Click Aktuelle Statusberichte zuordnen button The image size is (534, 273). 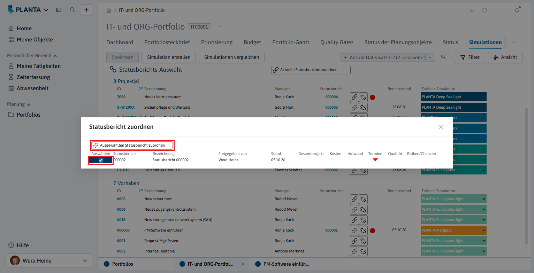pos(311,70)
